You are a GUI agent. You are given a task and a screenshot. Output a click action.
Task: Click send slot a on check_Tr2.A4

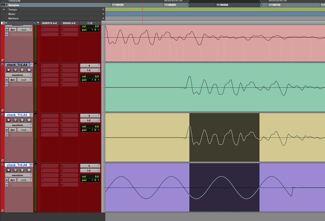(x=69, y=66)
